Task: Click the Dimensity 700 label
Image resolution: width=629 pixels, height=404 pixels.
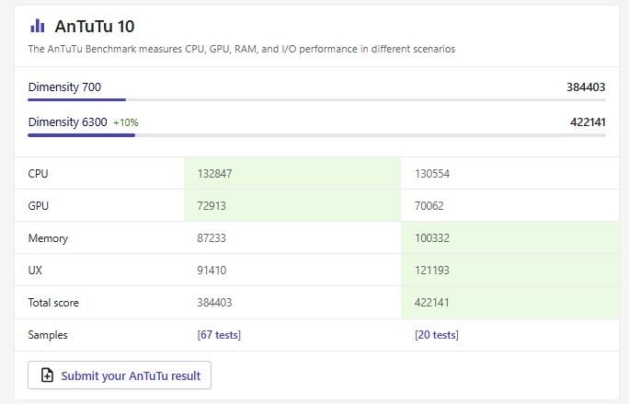Action: (64, 87)
